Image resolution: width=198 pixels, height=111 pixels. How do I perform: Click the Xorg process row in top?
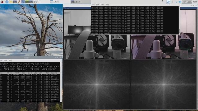[x=30, y=76]
